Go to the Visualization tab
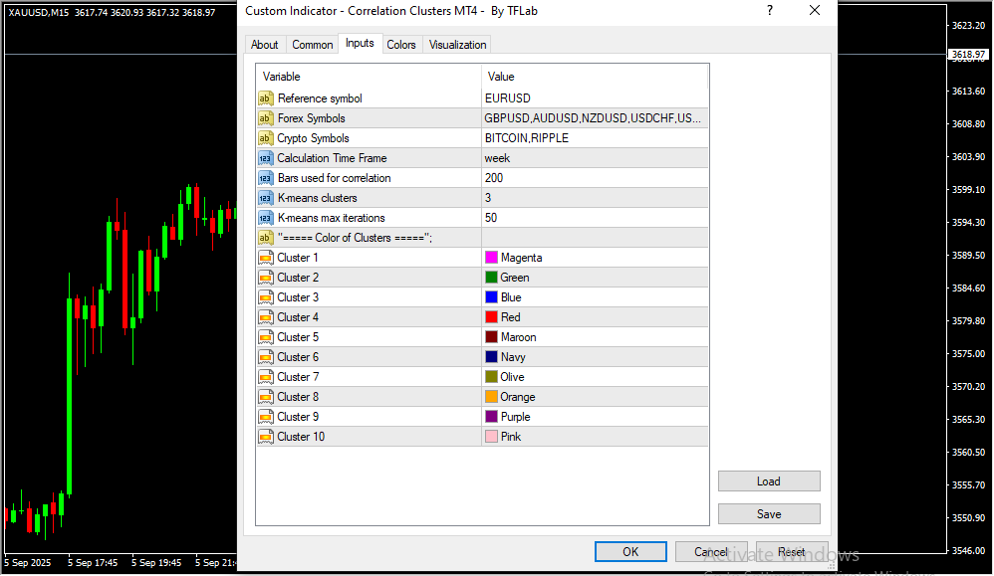The height and width of the screenshot is (576, 994). [457, 45]
